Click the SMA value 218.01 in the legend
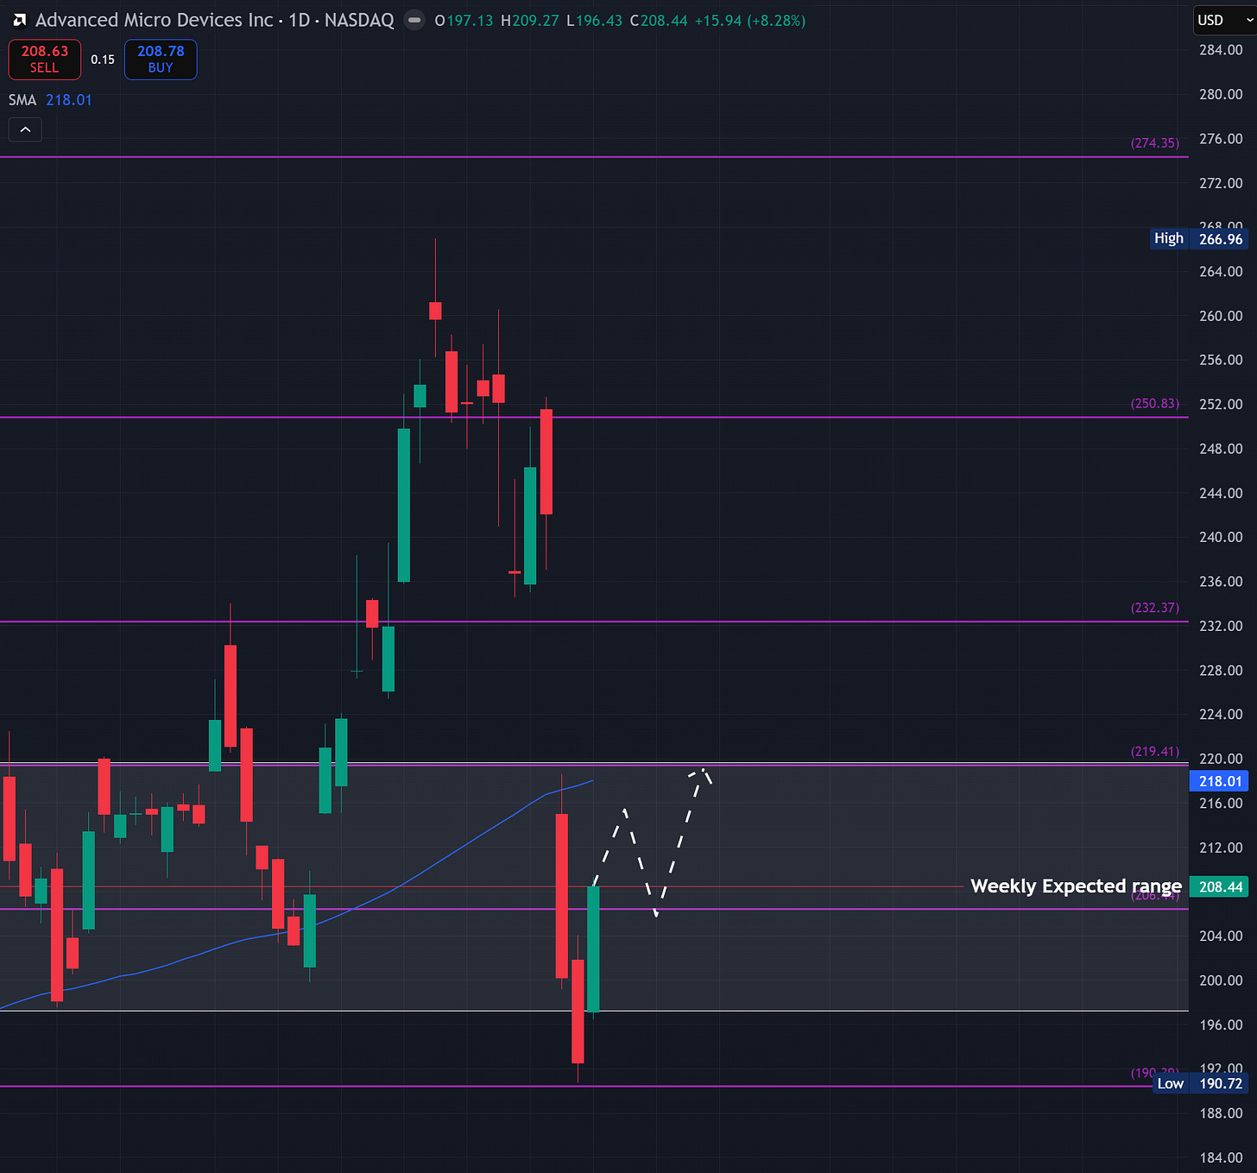 pos(69,100)
